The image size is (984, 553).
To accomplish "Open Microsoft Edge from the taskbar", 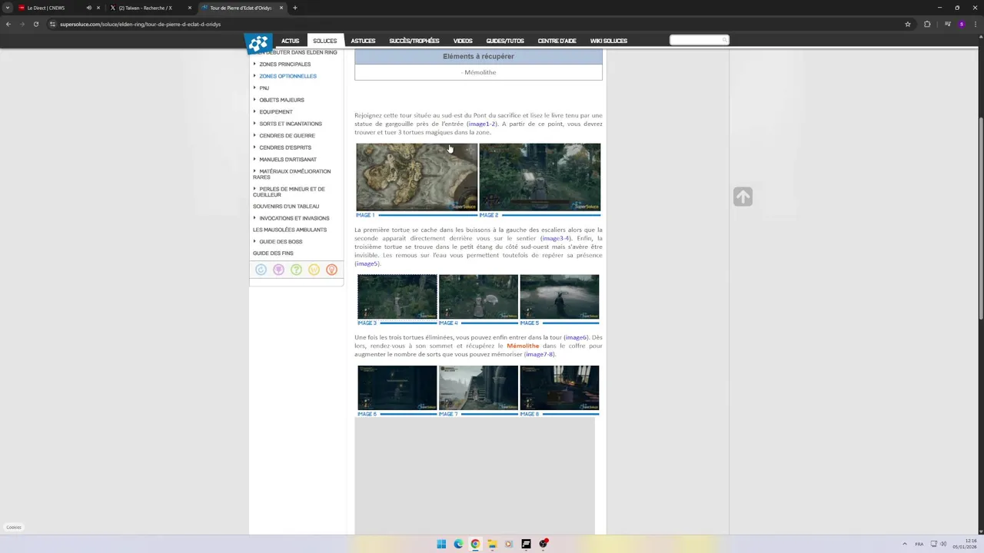I will coord(458,544).
